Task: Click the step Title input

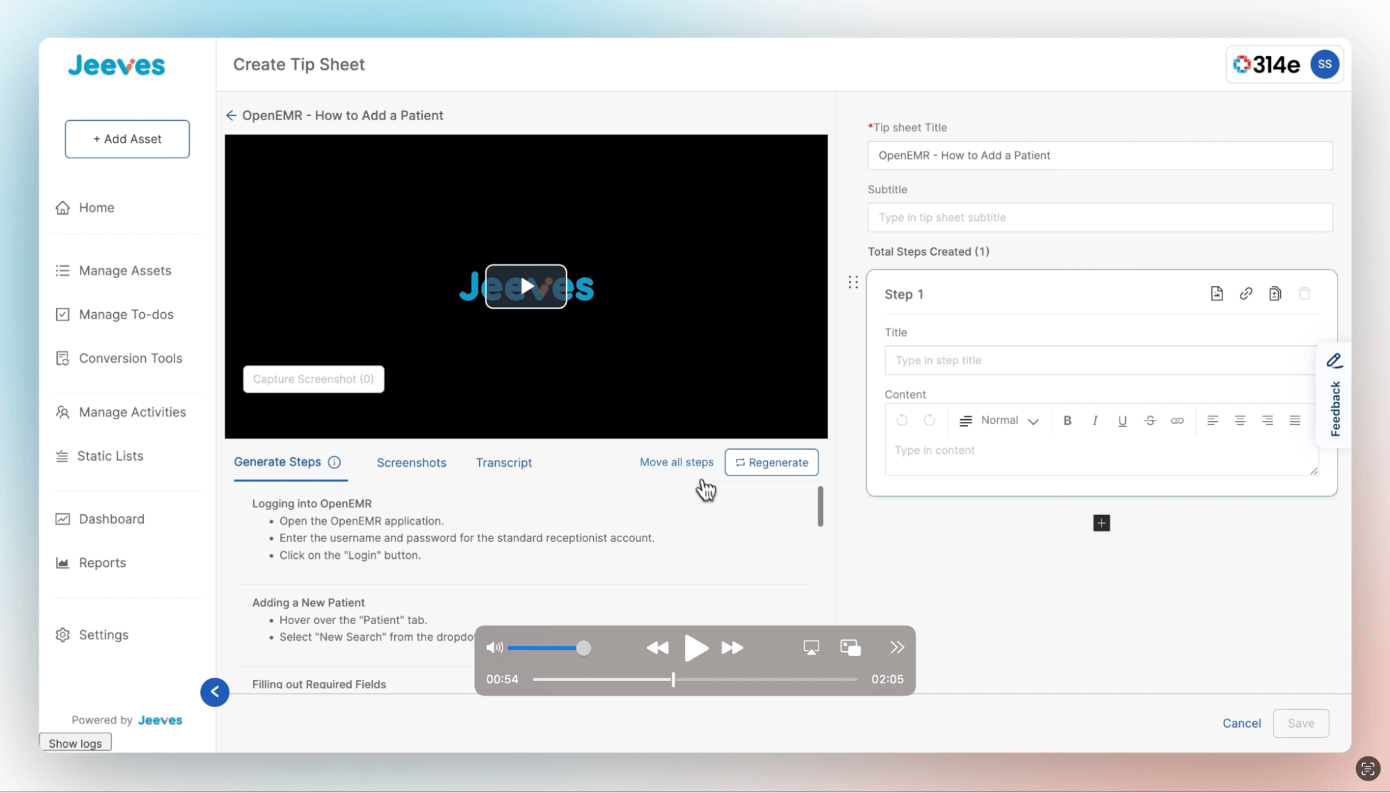Action: click(1100, 361)
